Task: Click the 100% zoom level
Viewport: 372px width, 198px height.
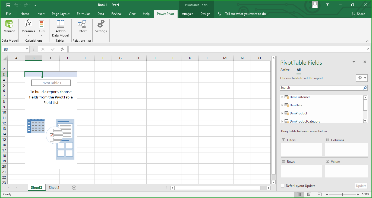Action: coord(365,194)
